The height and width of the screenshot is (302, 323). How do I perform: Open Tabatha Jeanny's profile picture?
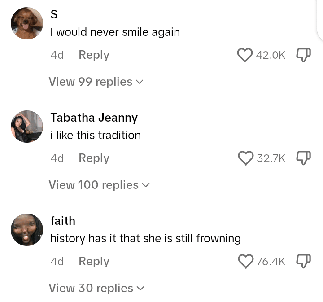[27, 127]
